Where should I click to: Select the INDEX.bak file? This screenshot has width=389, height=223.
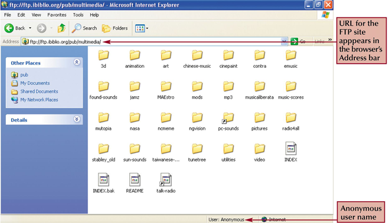(103, 183)
